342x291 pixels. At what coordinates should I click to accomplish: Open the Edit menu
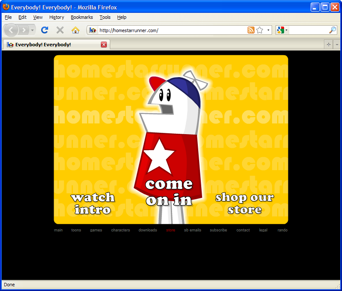[x=22, y=17]
